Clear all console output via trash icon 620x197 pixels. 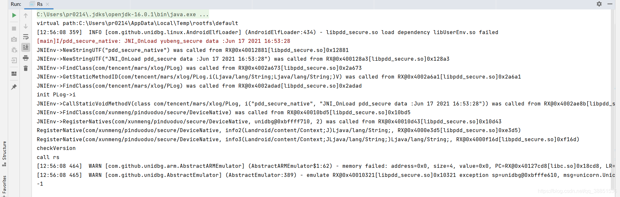point(26,68)
